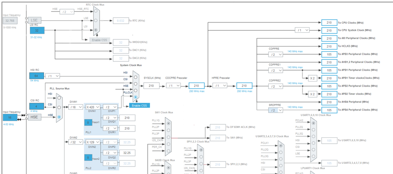The height and width of the screenshot is (174, 393).
Task: Open the DIVP1 /2 divider dropdown
Action: (110, 107)
